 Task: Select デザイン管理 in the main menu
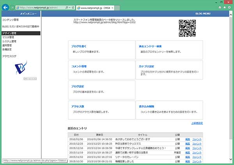click(9, 33)
